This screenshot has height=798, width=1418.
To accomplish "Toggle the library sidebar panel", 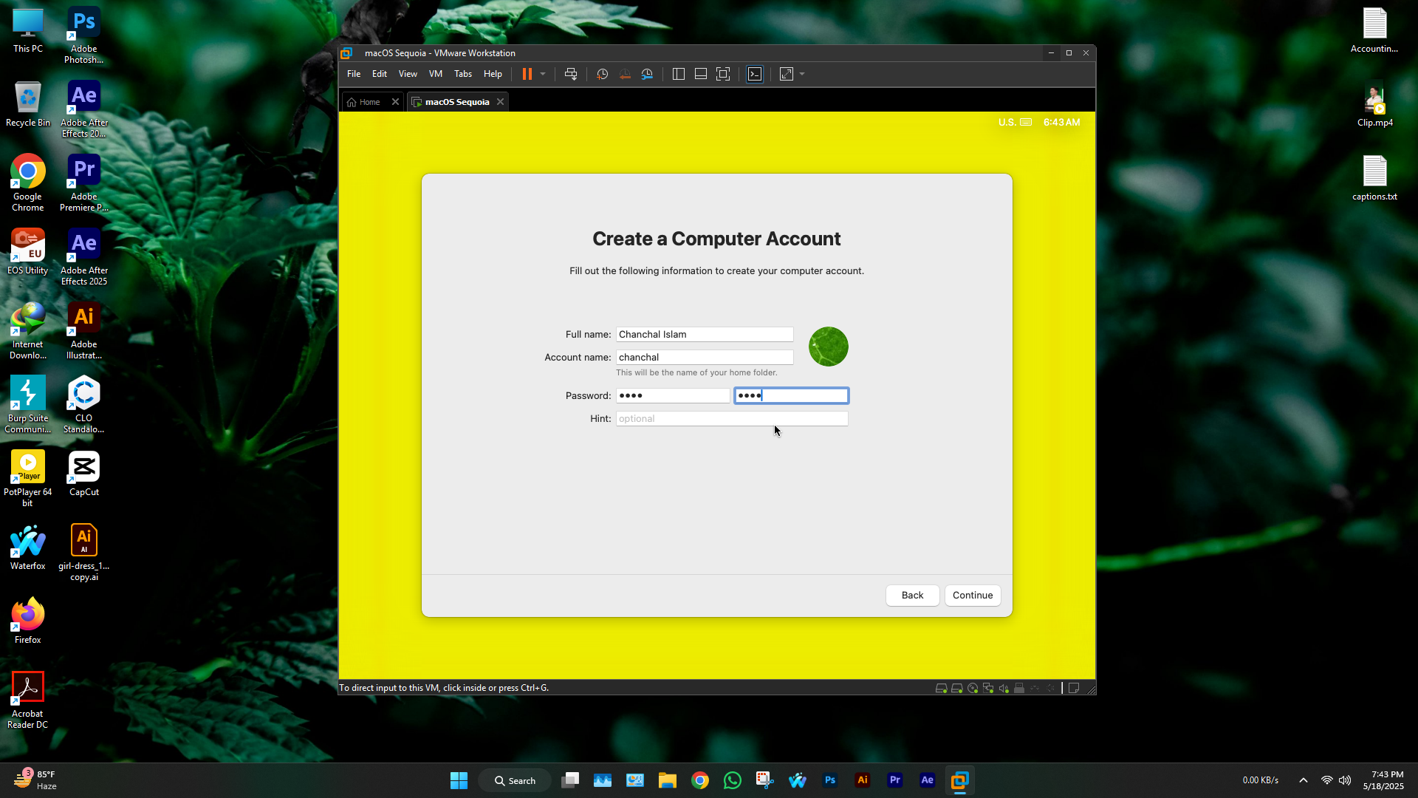I will [x=679, y=74].
